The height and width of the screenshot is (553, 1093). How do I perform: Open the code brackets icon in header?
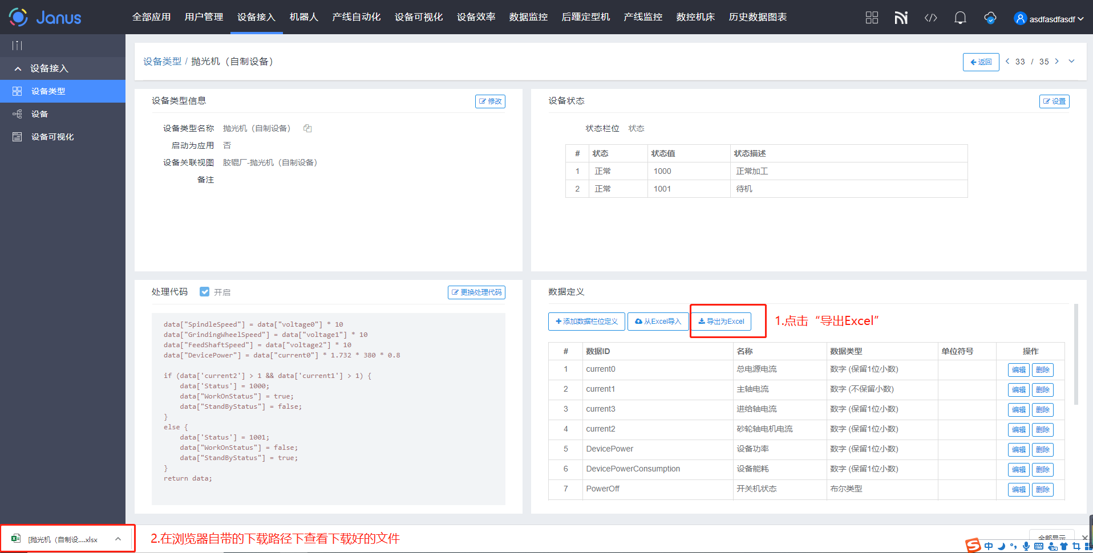(x=930, y=18)
